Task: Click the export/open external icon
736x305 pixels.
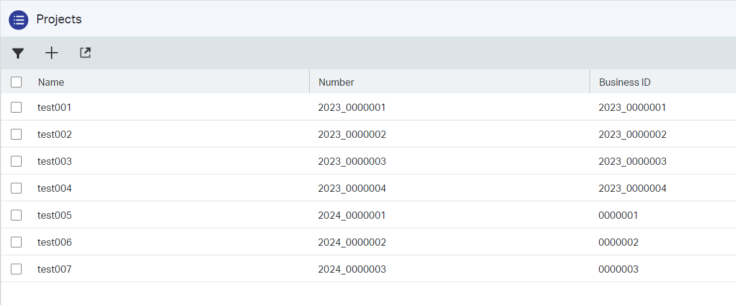Action: 85,53
